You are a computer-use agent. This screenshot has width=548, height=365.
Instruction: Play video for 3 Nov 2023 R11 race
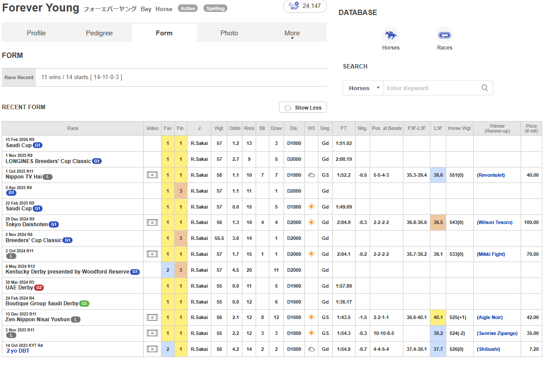(x=152, y=333)
